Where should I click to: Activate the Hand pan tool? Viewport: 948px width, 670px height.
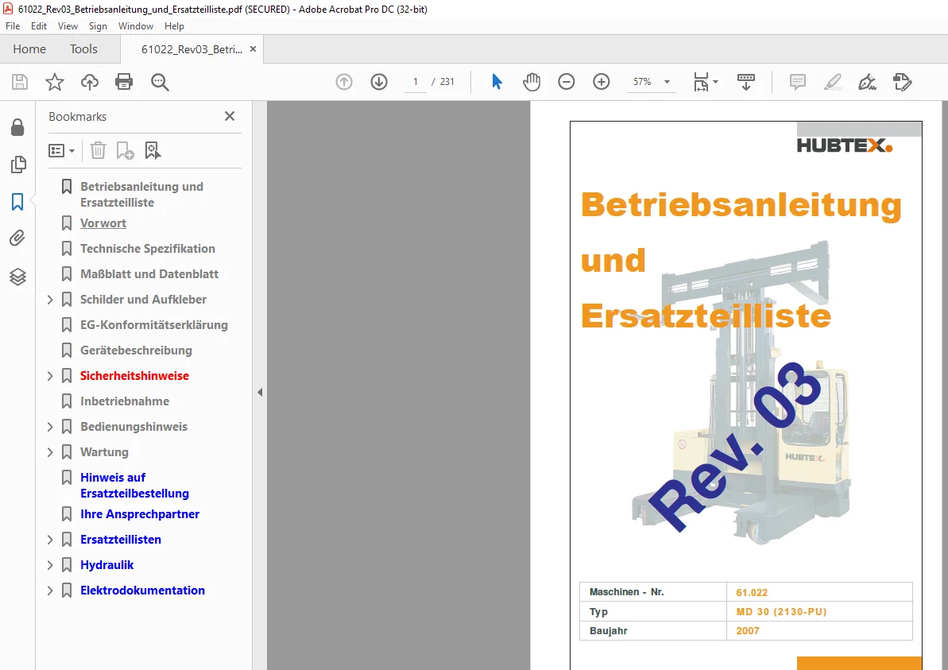(532, 82)
